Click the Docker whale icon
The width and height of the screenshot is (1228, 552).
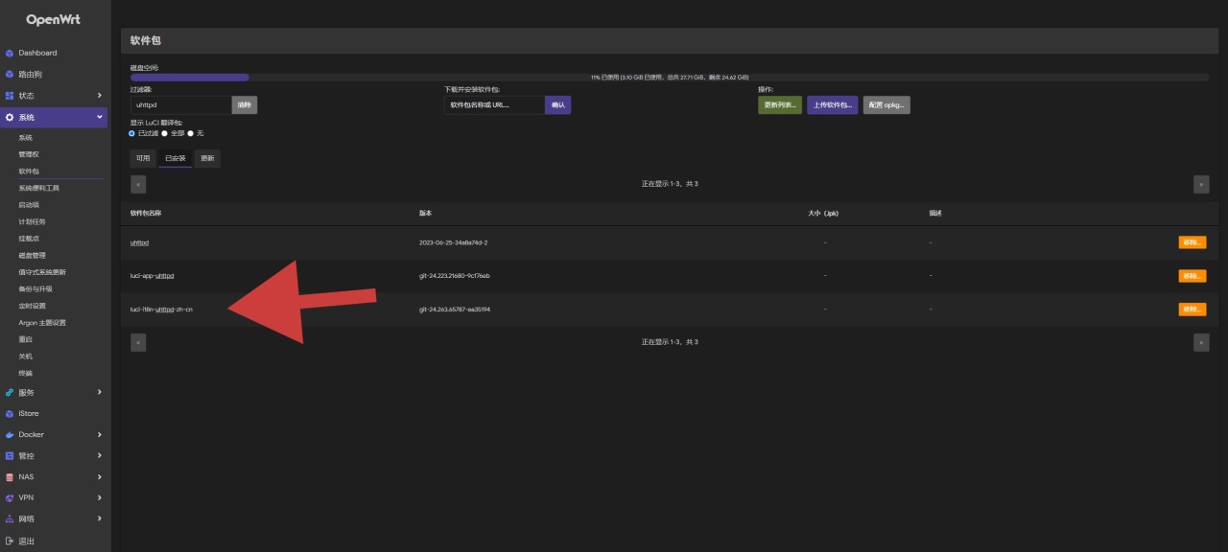point(10,434)
